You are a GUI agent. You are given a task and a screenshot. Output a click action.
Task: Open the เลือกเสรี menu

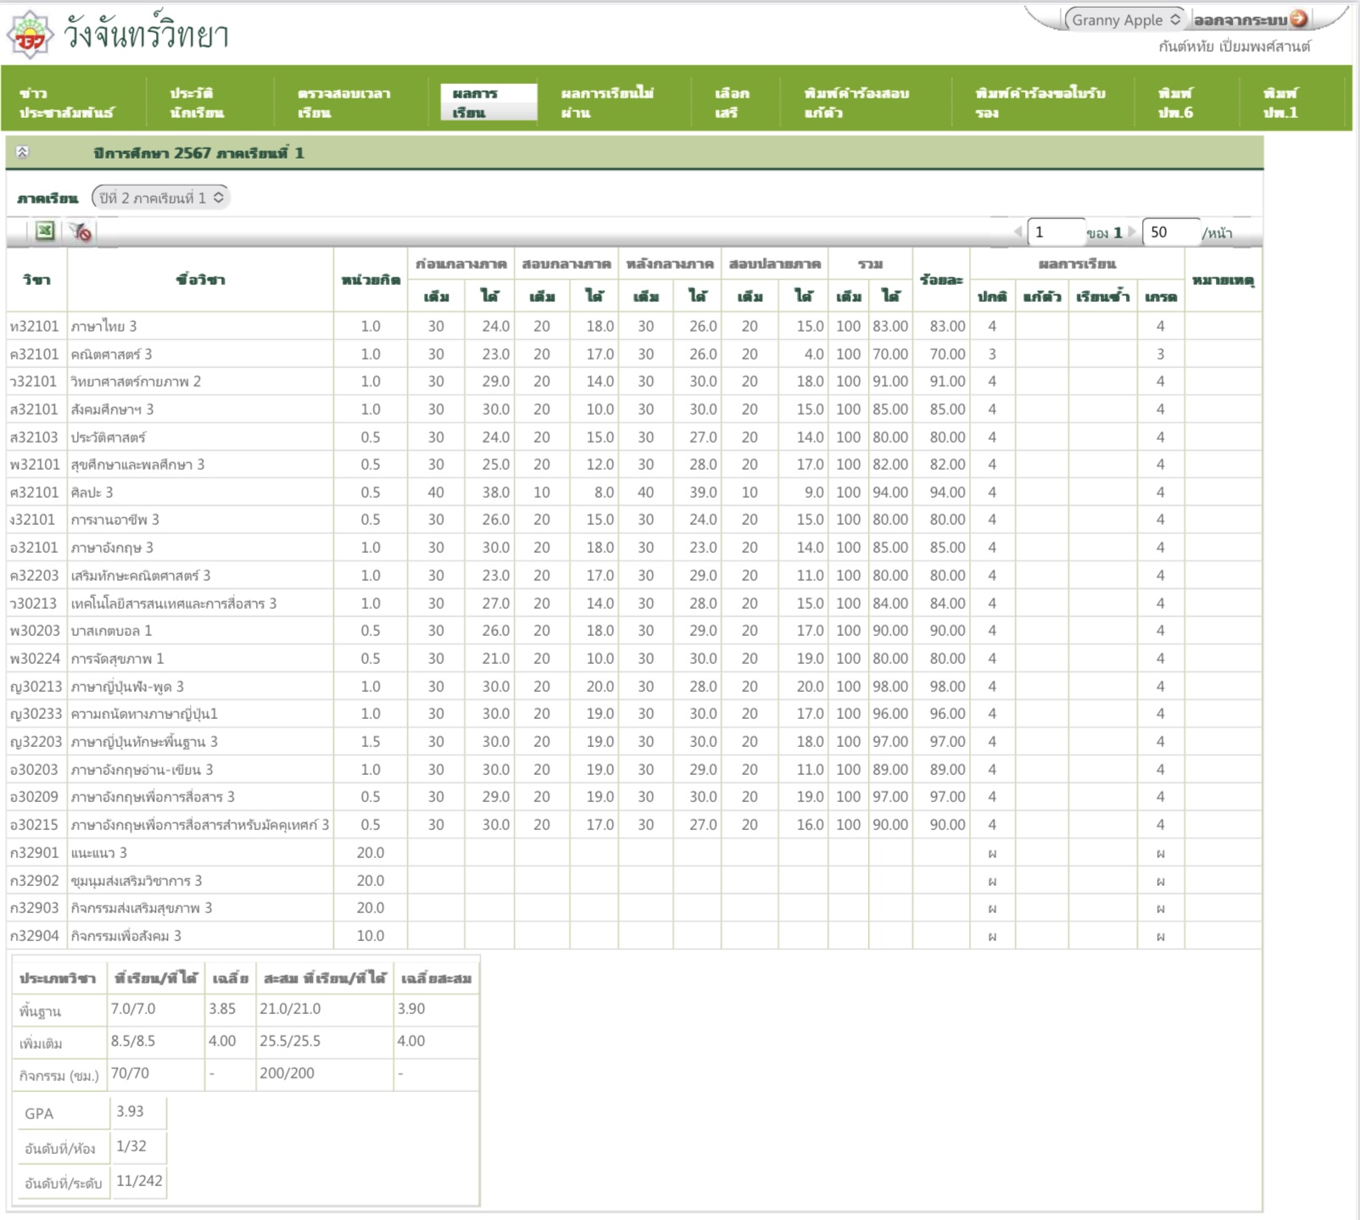732,103
